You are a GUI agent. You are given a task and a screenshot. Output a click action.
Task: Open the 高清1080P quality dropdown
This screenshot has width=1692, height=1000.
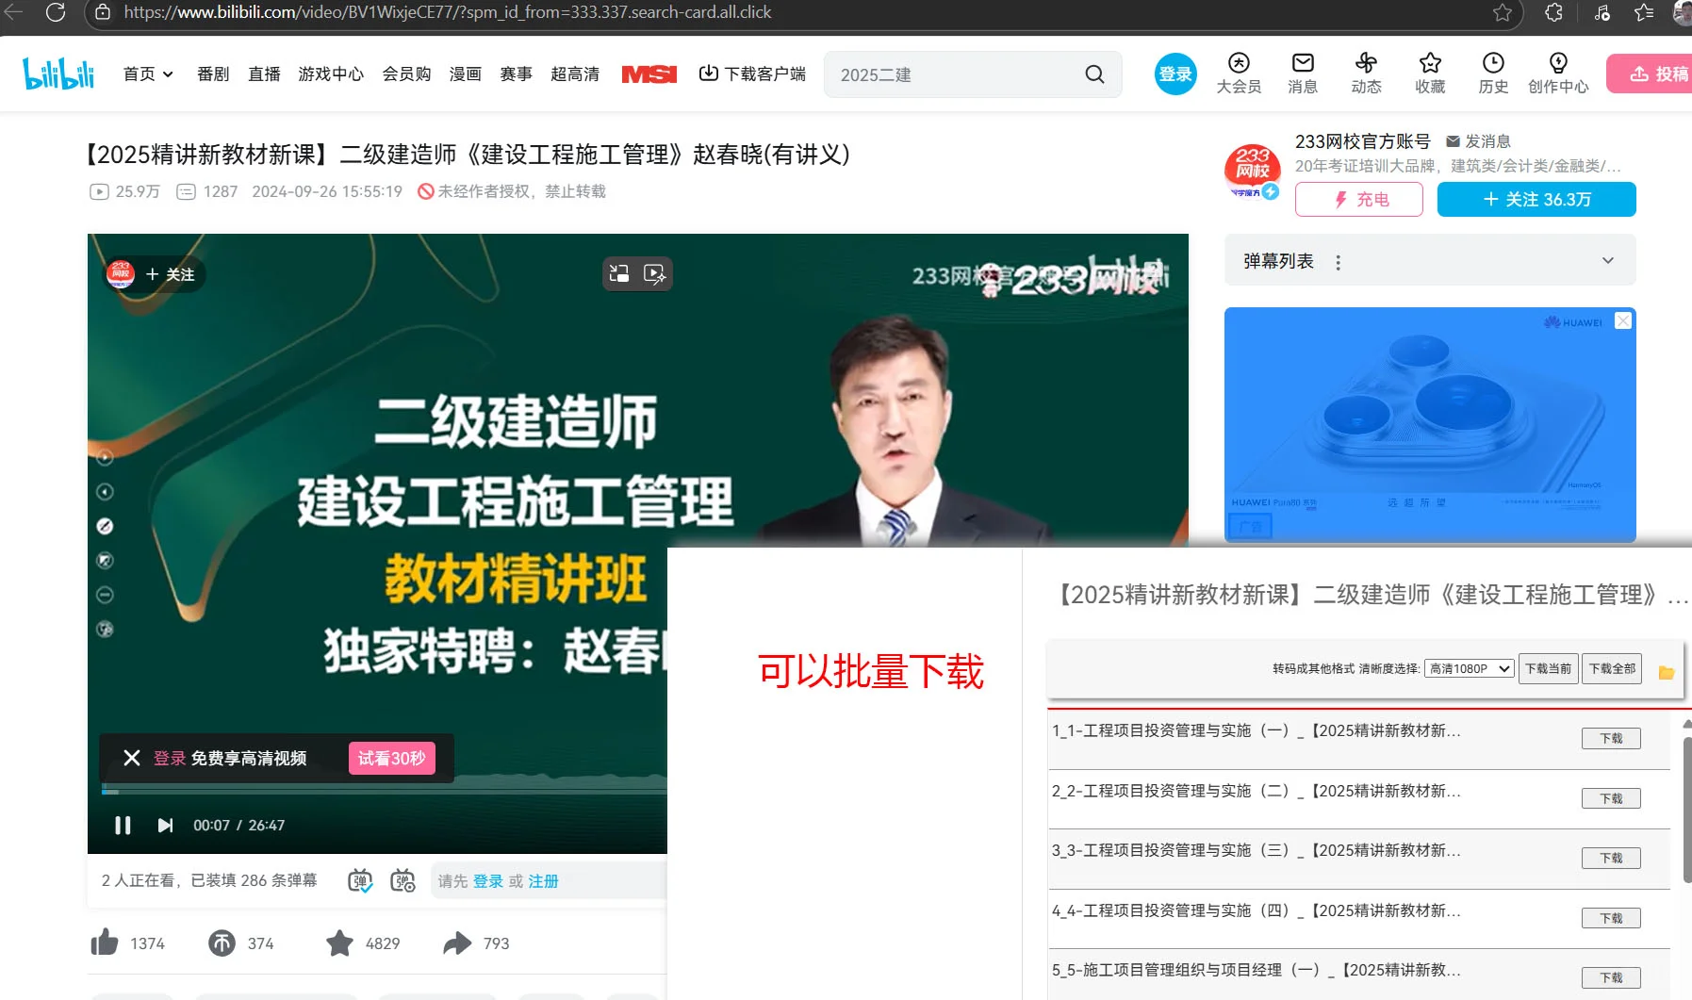[x=1468, y=668]
